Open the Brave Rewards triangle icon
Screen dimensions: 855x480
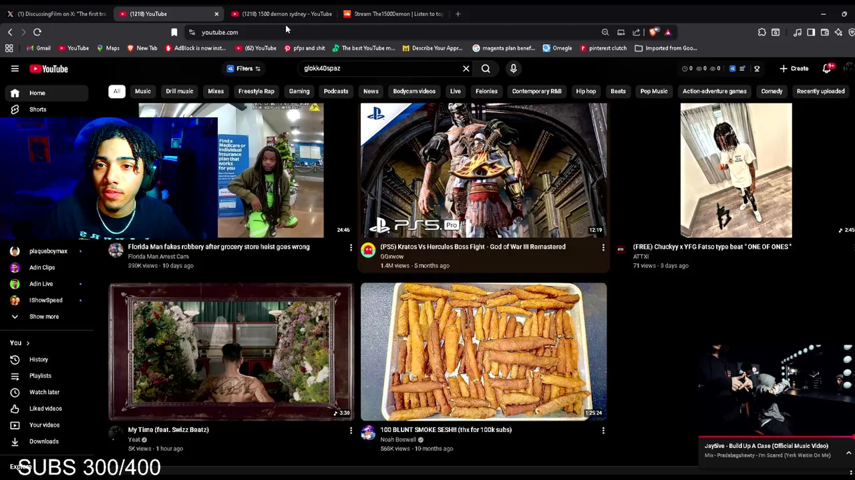(667, 32)
